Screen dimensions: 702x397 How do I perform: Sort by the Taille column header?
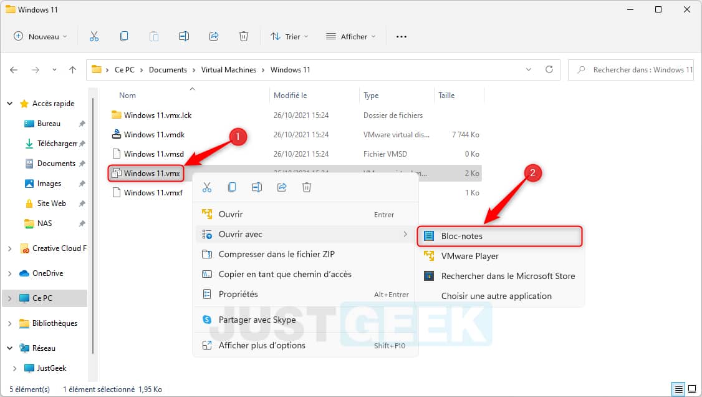click(x=446, y=96)
